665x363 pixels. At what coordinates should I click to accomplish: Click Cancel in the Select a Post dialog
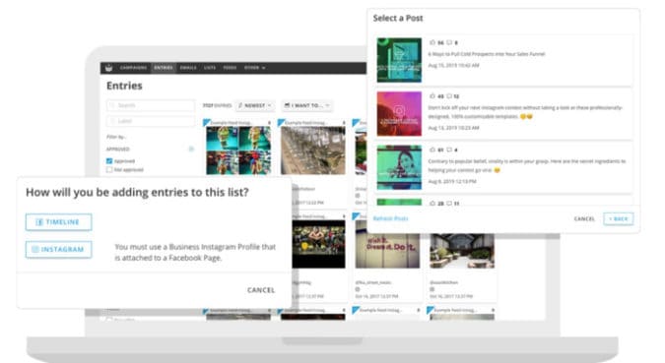point(584,218)
